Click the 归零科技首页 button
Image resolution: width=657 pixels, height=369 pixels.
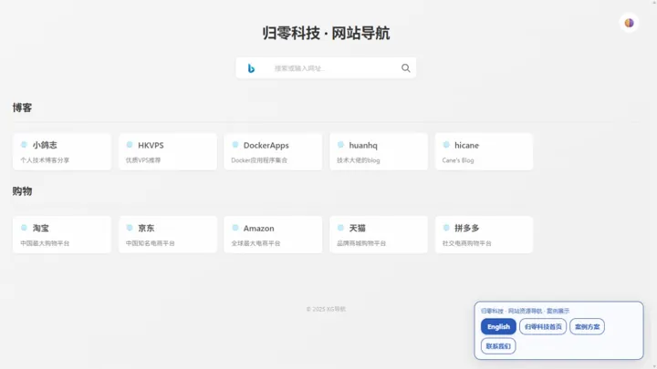(x=543, y=327)
